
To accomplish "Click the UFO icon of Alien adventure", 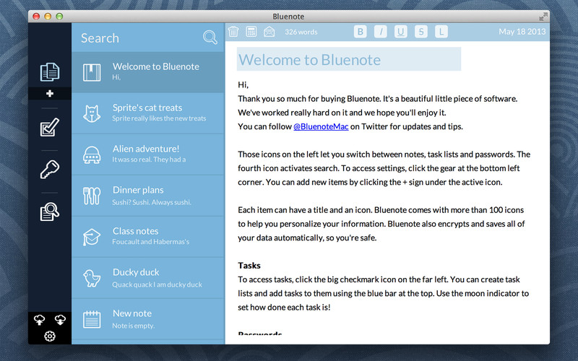I will point(92,155).
